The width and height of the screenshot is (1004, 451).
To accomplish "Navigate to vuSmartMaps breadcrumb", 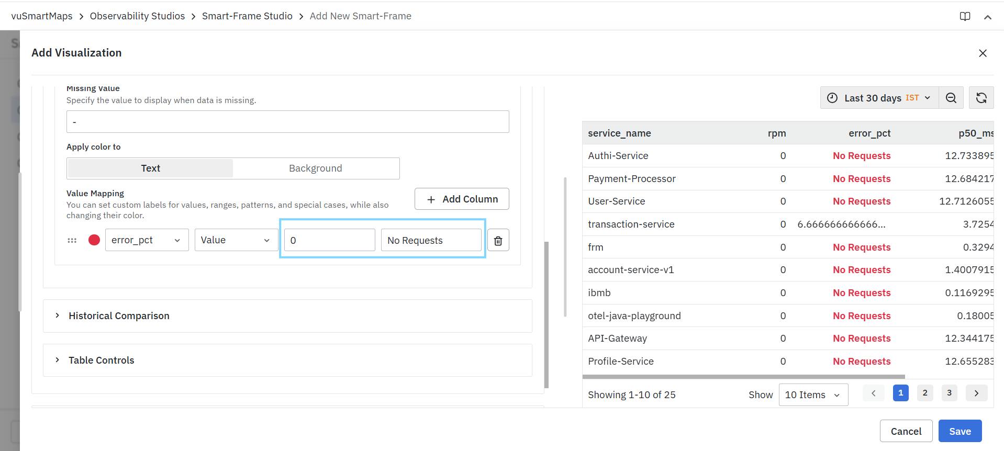I will [x=42, y=16].
